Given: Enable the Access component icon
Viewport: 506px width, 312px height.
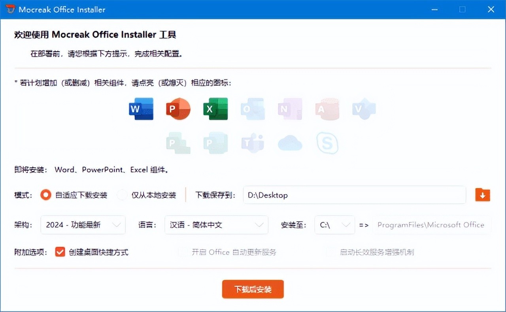Looking at the screenshot, I should (327, 109).
